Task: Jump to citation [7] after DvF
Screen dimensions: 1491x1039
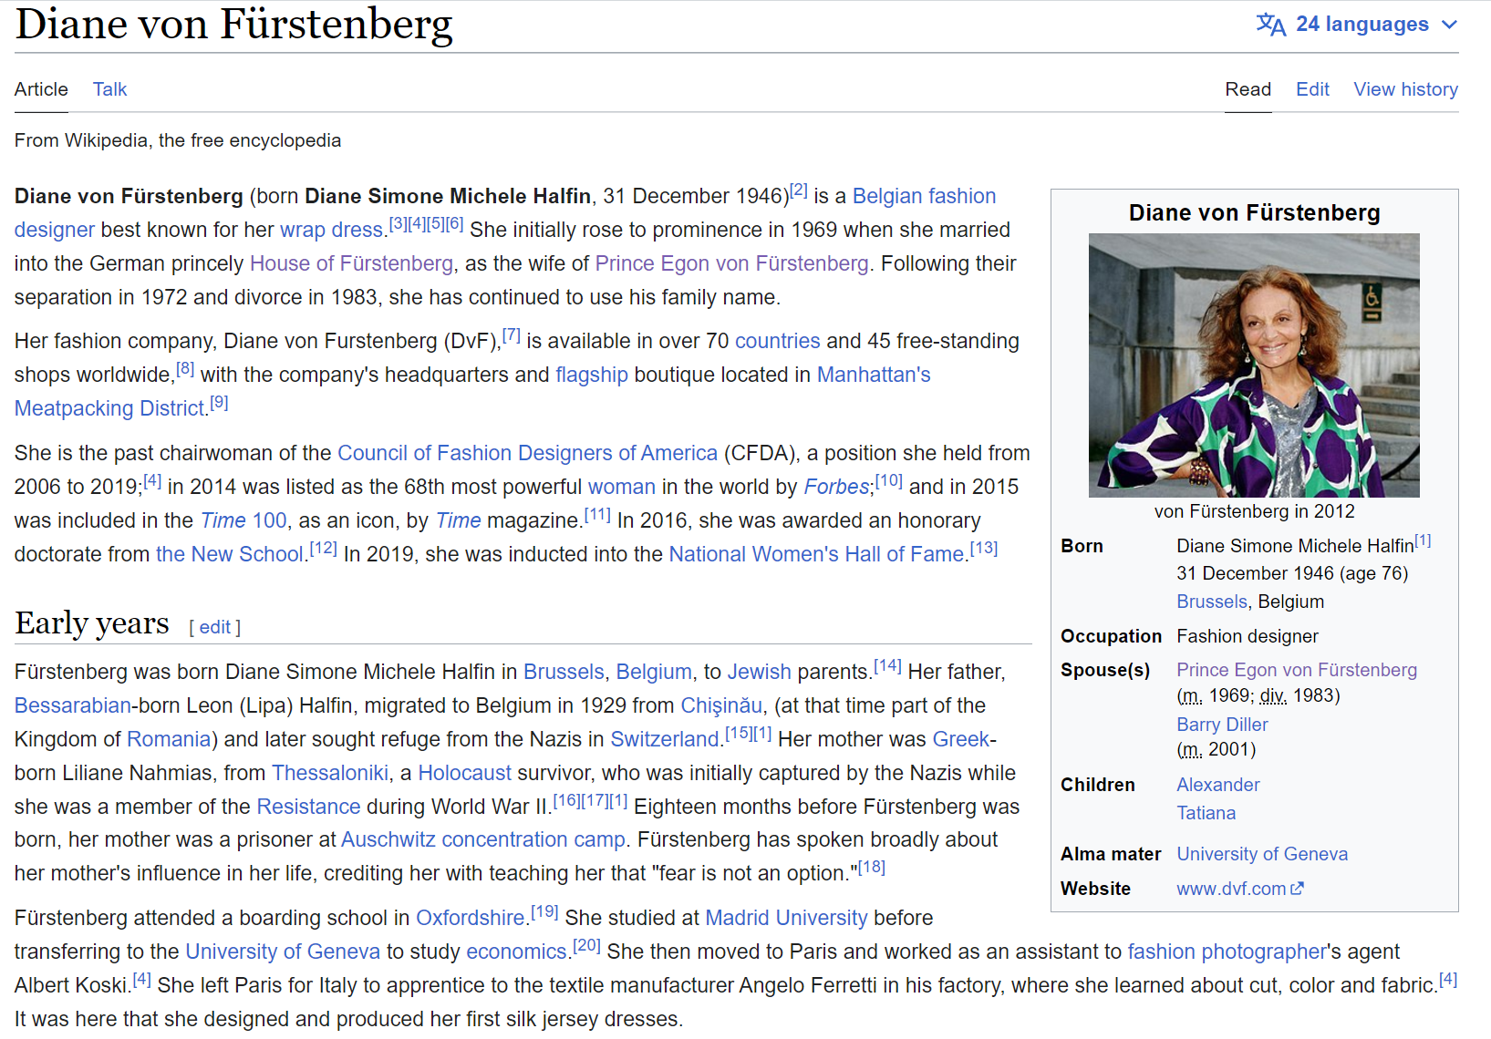Action: tap(512, 335)
